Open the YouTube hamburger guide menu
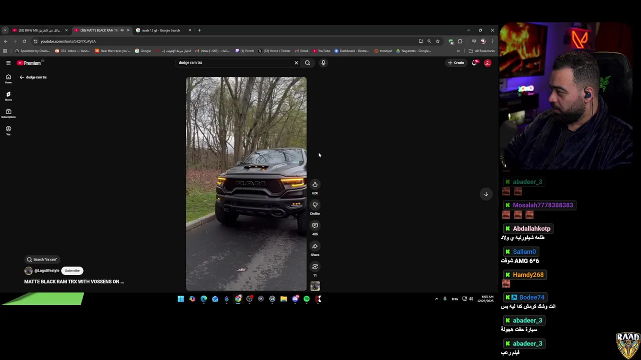This screenshot has height=360, width=641. tap(9, 62)
